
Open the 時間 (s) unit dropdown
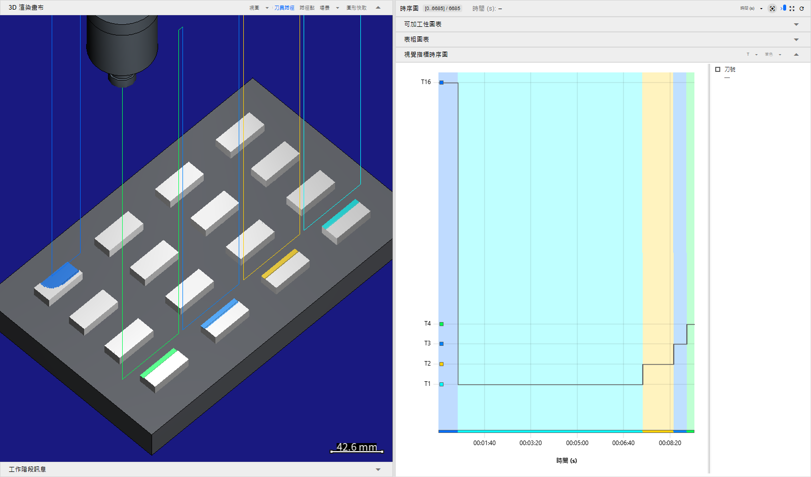751,9
